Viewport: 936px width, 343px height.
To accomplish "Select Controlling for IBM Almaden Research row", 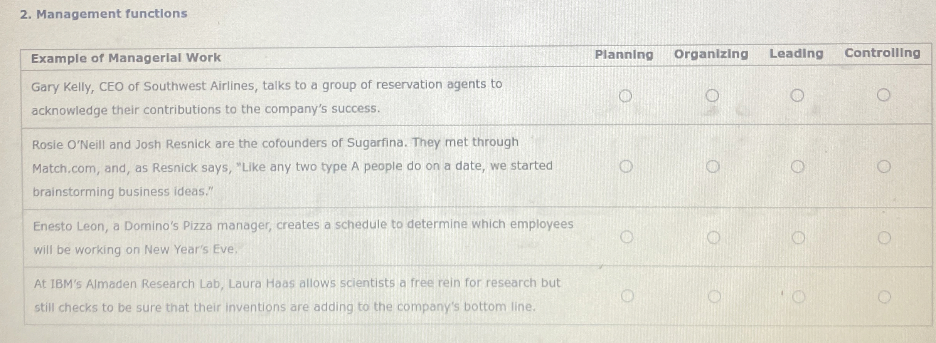I will [884, 297].
